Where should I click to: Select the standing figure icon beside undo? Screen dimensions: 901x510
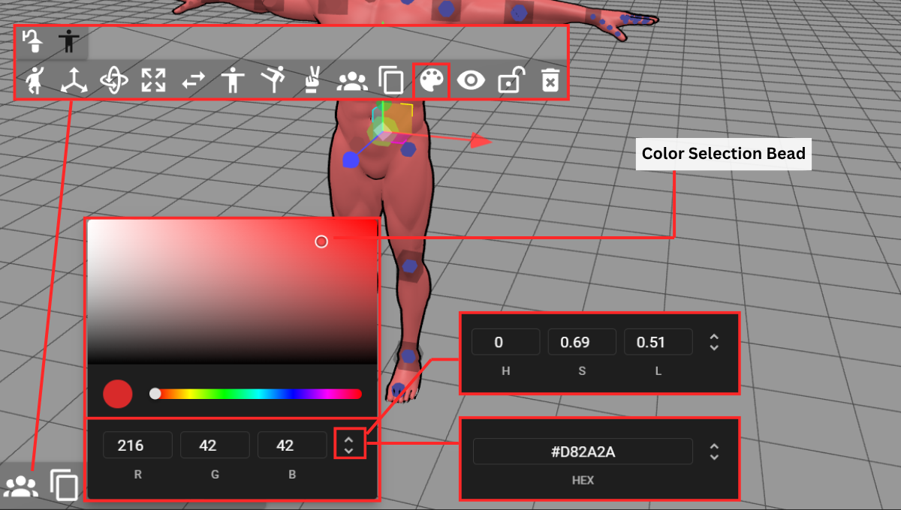[69, 41]
